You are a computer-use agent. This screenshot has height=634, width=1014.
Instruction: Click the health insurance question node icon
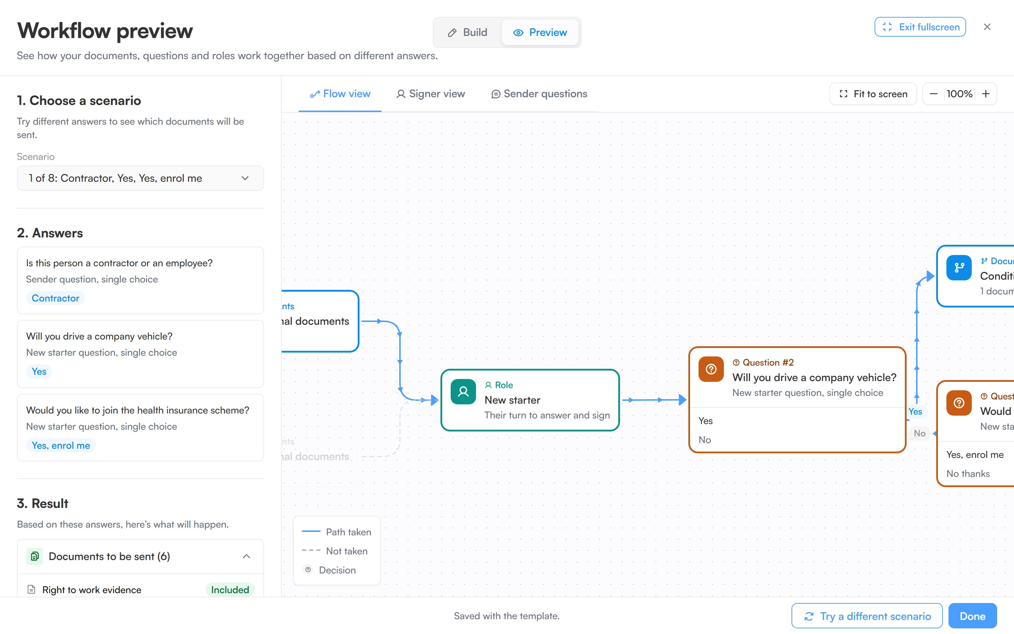(x=959, y=403)
